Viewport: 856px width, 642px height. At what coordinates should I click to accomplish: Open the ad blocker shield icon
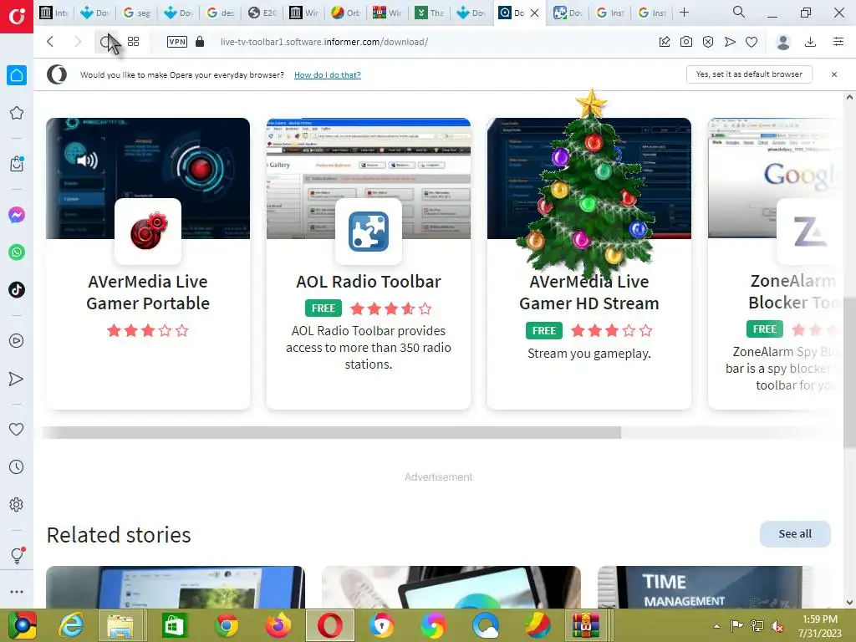[708, 42]
